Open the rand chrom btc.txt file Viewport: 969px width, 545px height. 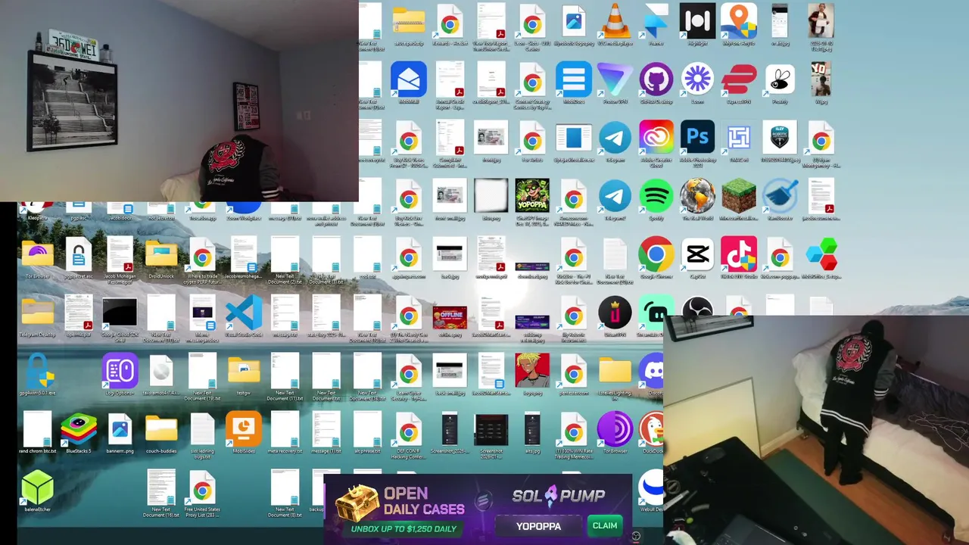[x=37, y=429]
